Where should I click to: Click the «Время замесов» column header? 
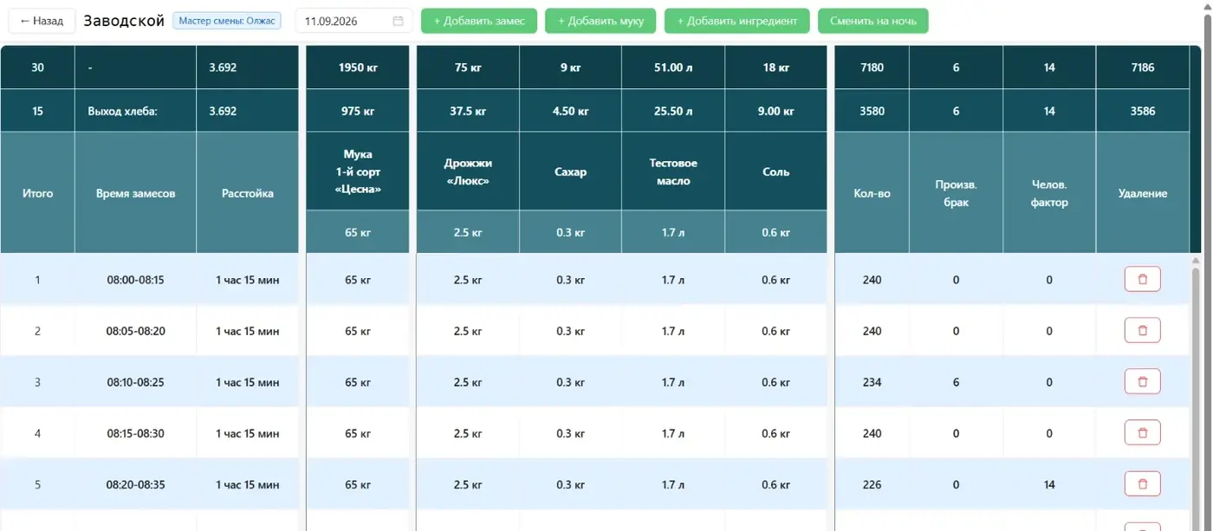point(136,193)
